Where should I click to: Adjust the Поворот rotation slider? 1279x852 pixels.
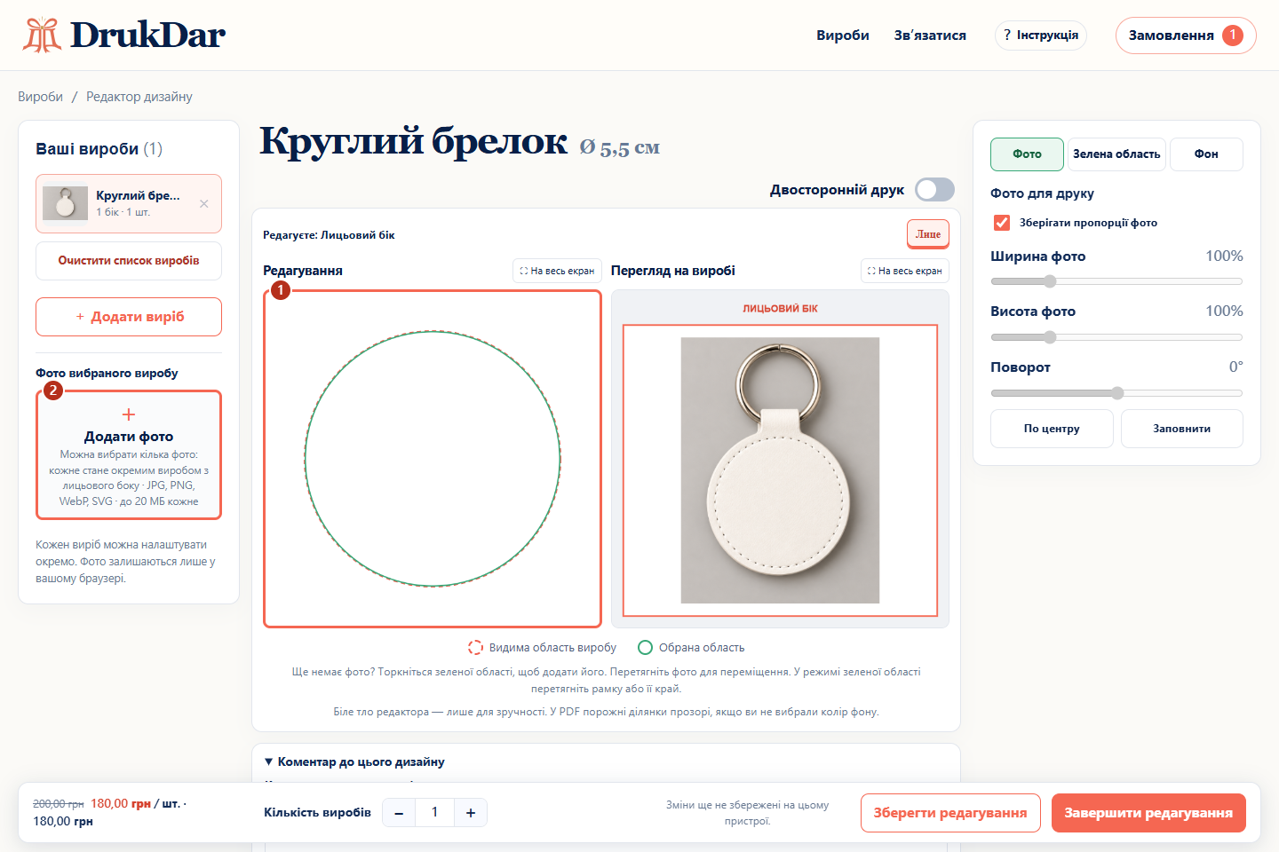pyautogui.click(x=1116, y=393)
